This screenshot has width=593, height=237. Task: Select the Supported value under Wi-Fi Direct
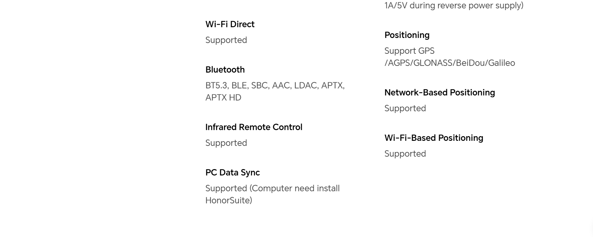tap(226, 40)
